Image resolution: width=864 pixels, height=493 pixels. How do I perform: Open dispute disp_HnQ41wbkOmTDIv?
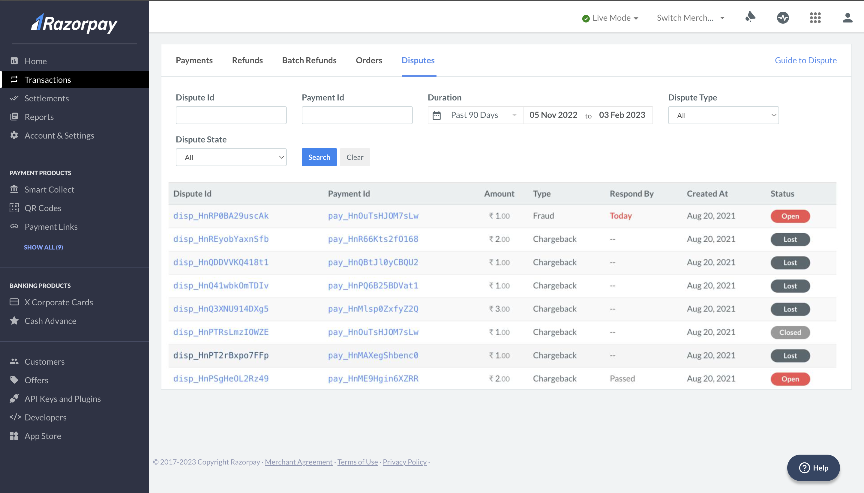tap(221, 285)
